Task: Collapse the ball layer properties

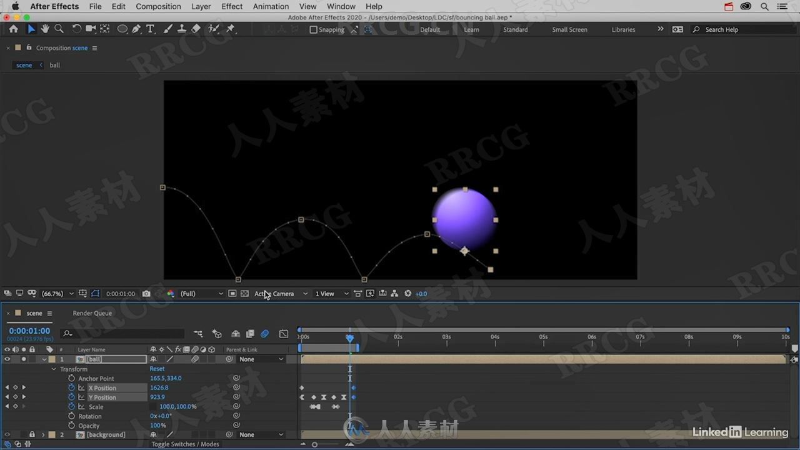Action: coord(44,359)
